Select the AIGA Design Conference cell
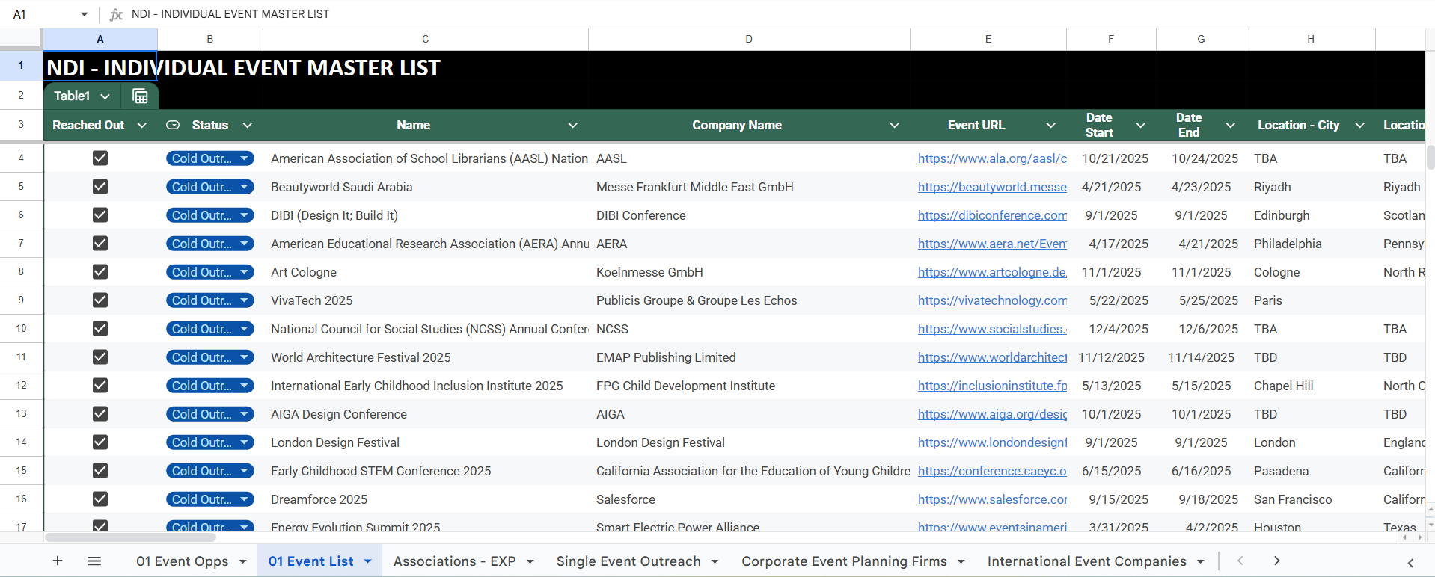This screenshot has height=577, width=1435. point(426,414)
